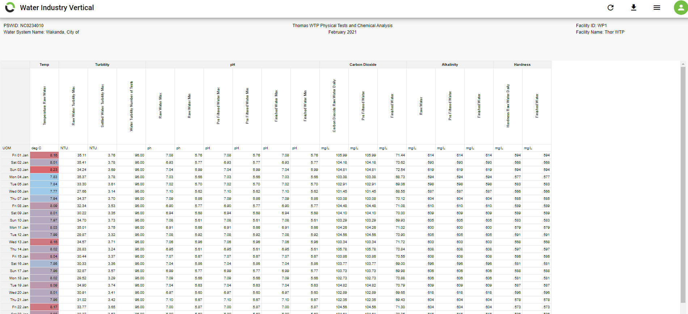Click the download icon in the header
The image size is (688, 314).
click(x=634, y=8)
